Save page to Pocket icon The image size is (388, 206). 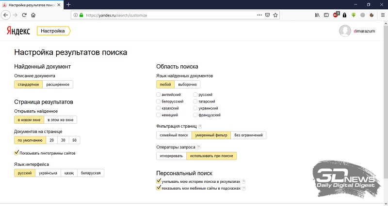coord(267,15)
